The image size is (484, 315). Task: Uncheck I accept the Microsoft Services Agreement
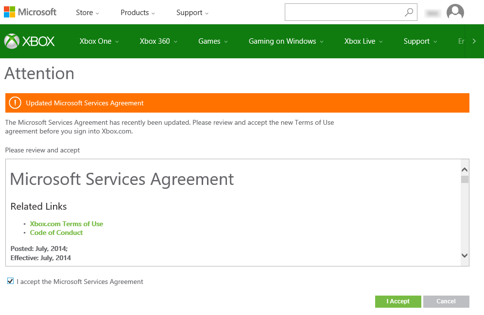coord(11,281)
